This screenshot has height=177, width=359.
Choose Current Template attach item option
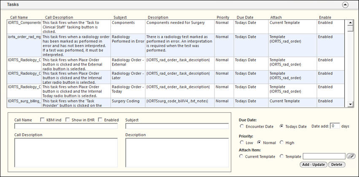(x=241, y=156)
